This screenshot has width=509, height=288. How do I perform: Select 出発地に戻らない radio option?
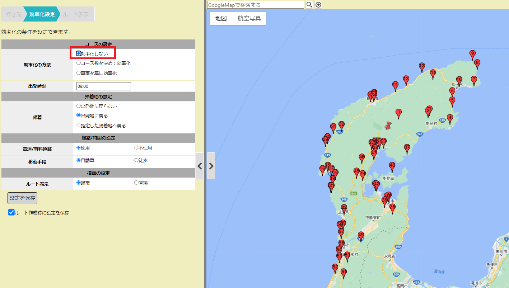click(x=79, y=106)
